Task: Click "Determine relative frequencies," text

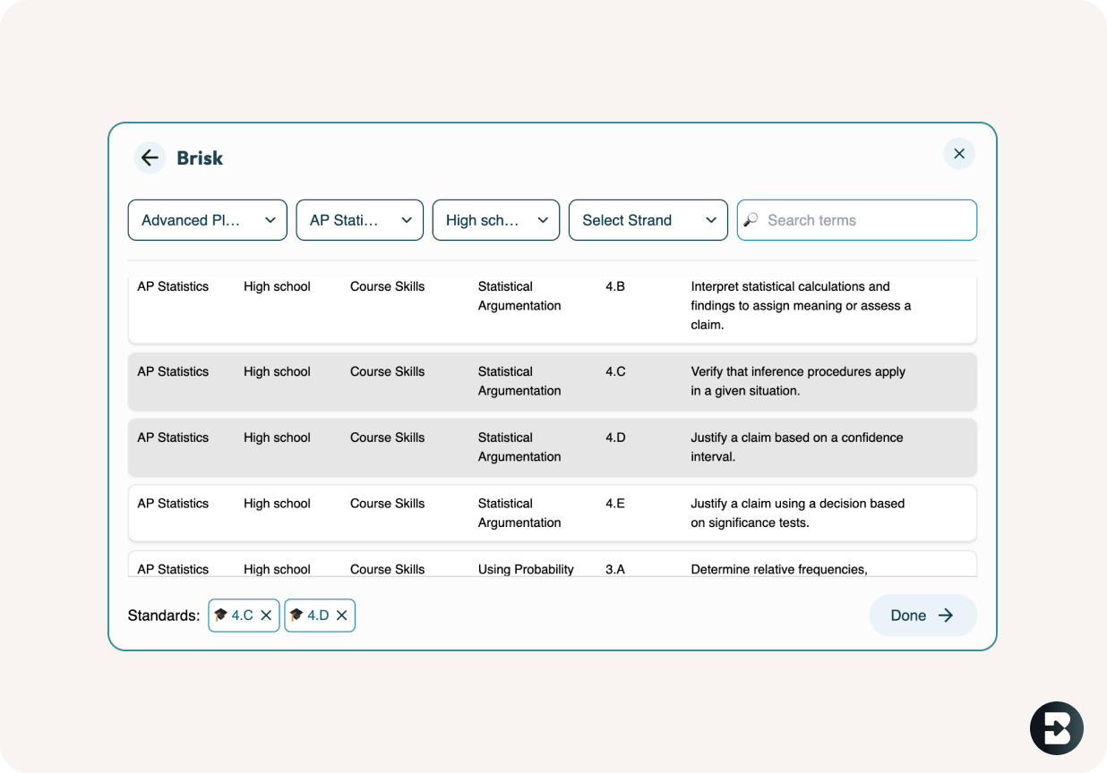Action: [x=779, y=569]
